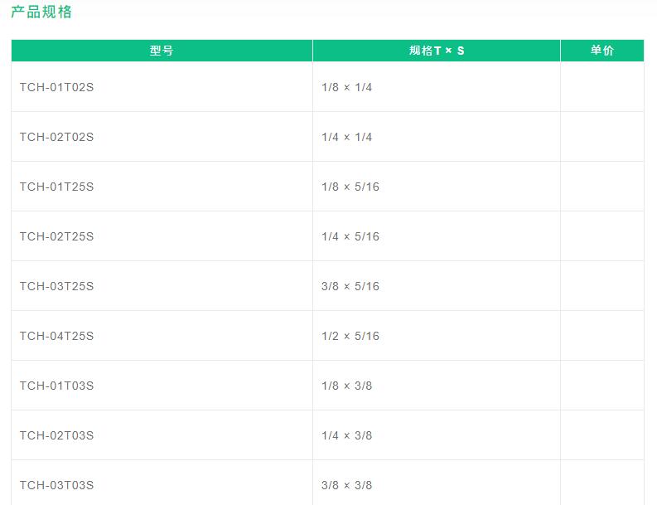
Task: Select model TCH-02T03S
Action: point(56,435)
